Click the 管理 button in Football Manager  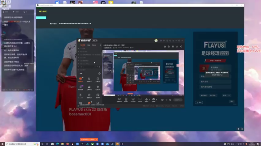tap(199, 103)
